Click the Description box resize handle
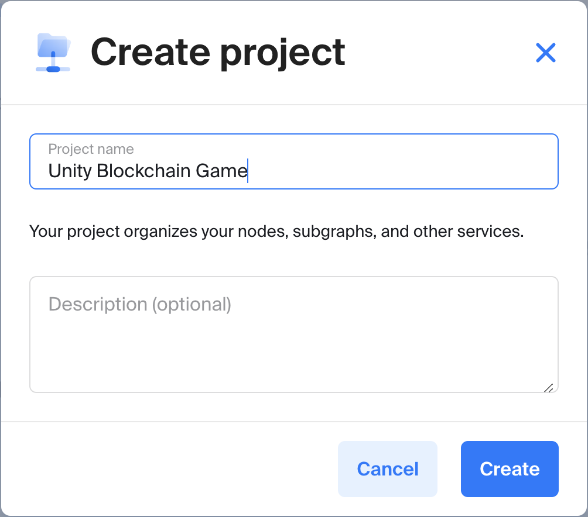The image size is (588, 517). [549, 388]
